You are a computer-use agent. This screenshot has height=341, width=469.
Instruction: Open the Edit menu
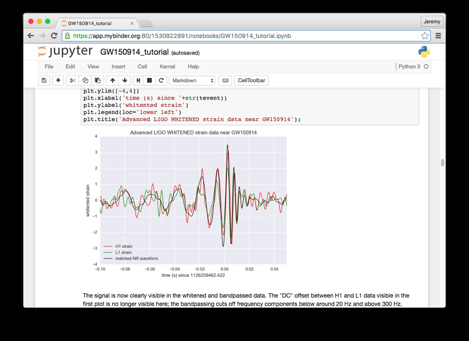point(70,67)
